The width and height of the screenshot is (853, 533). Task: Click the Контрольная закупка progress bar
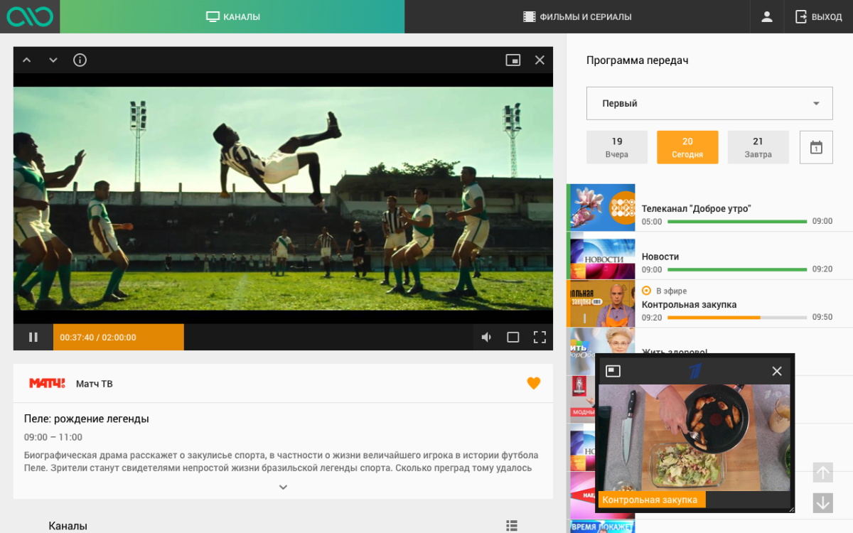pos(737,318)
